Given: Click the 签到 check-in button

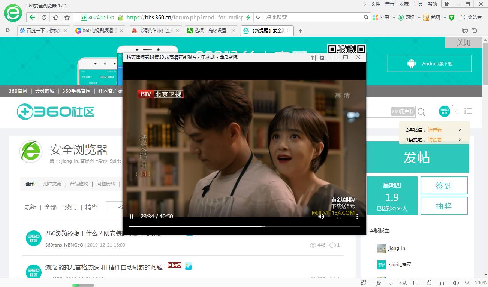Looking at the screenshot, I should pos(444,185).
